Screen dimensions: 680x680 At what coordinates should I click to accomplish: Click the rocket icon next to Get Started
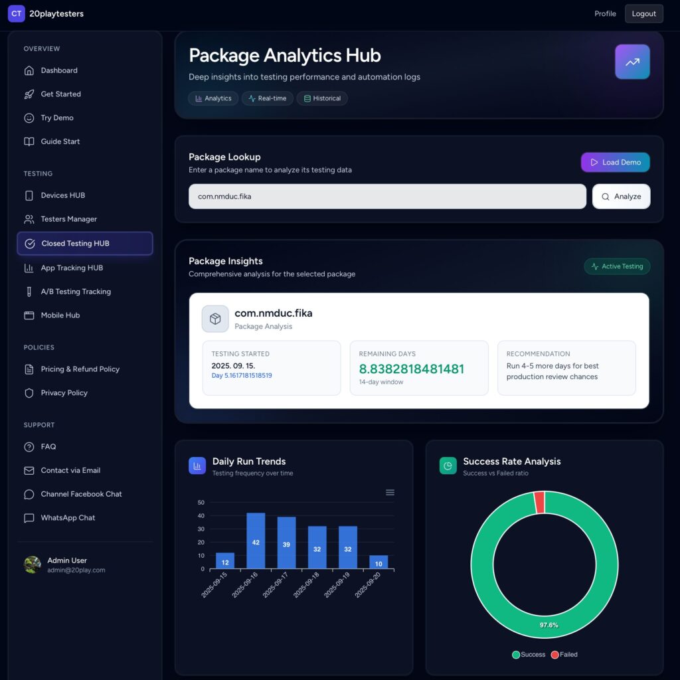[29, 94]
